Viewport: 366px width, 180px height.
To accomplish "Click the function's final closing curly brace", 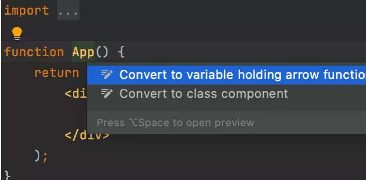I will (x=8, y=175).
